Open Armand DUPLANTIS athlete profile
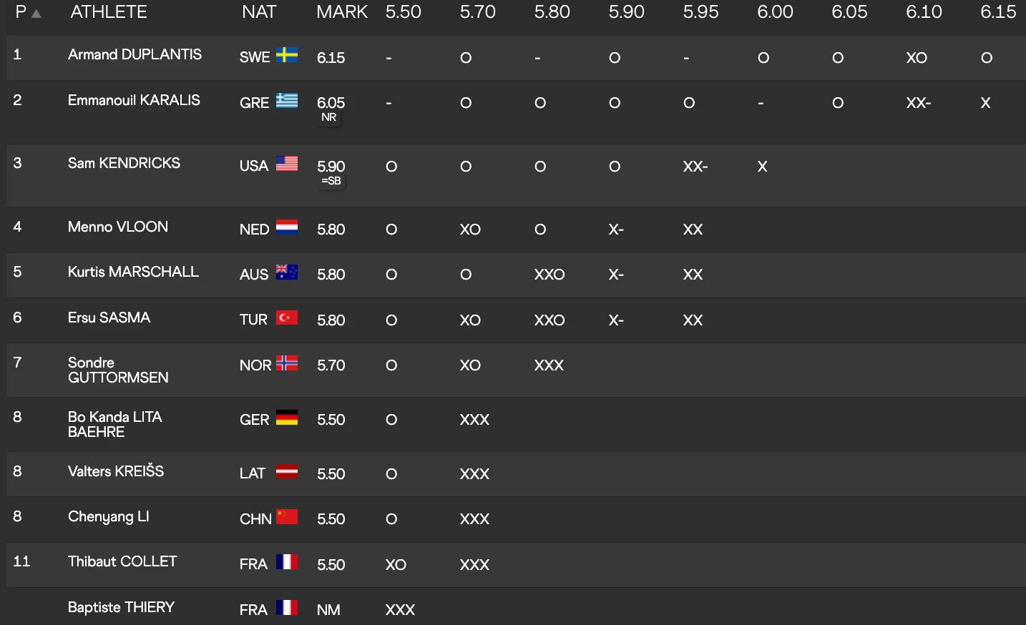Viewport: 1026px width, 625px height. [135, 54]
